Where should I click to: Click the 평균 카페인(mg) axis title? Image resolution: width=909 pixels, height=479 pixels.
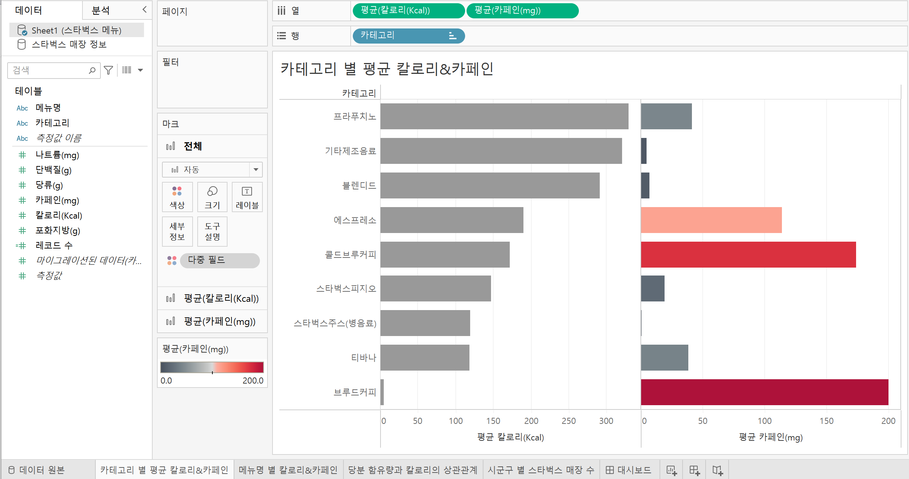[x=771, y=437]
